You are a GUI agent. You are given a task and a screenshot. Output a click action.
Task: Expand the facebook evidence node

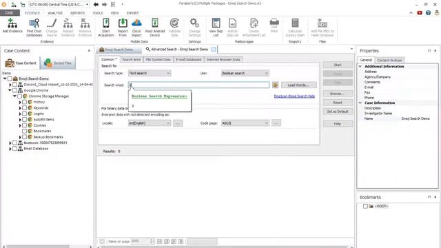pos(10,143)
